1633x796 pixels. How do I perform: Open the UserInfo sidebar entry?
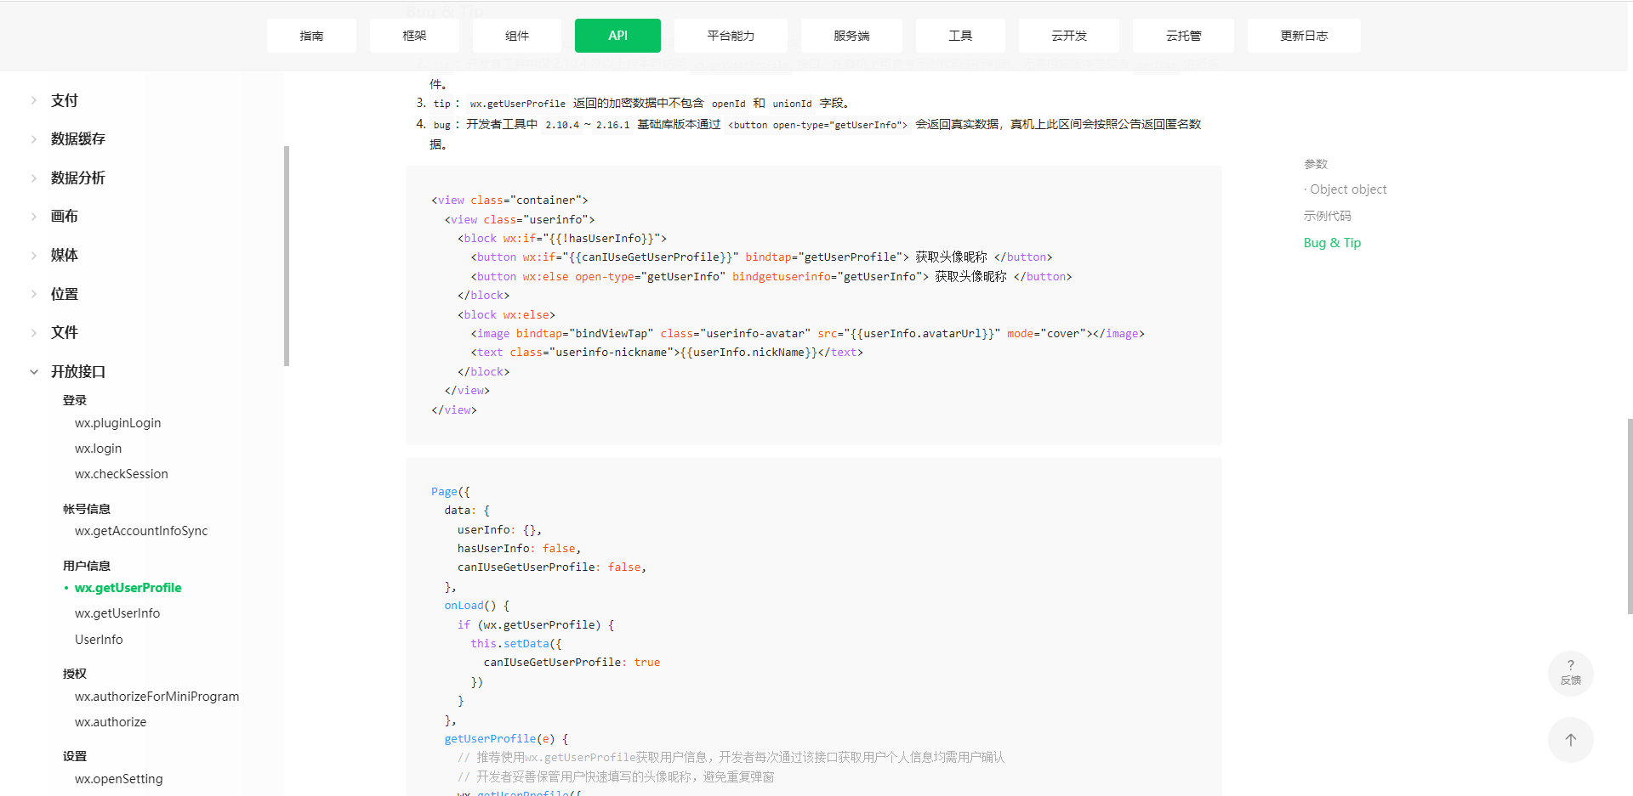coord(99,640)
